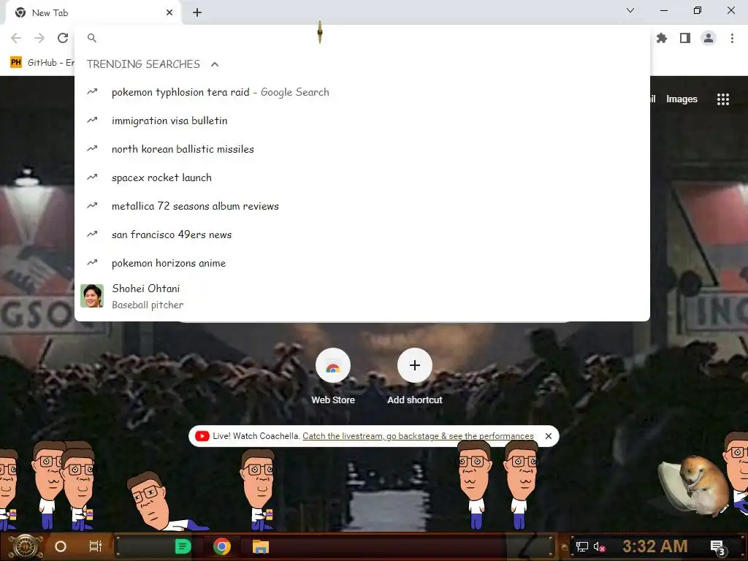Open the tab search chevron in title bar
The image size is (748, 561).
pos(630,10)
